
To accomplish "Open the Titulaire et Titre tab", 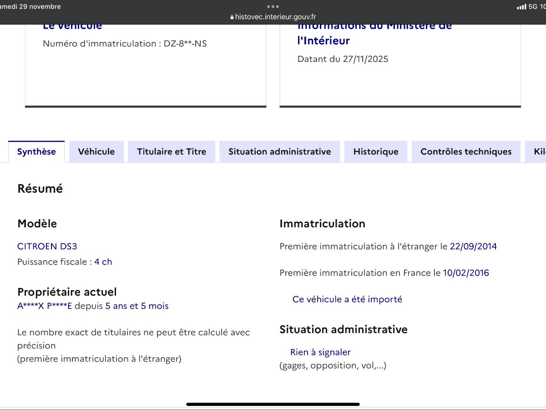I will [x=172, y=151].
